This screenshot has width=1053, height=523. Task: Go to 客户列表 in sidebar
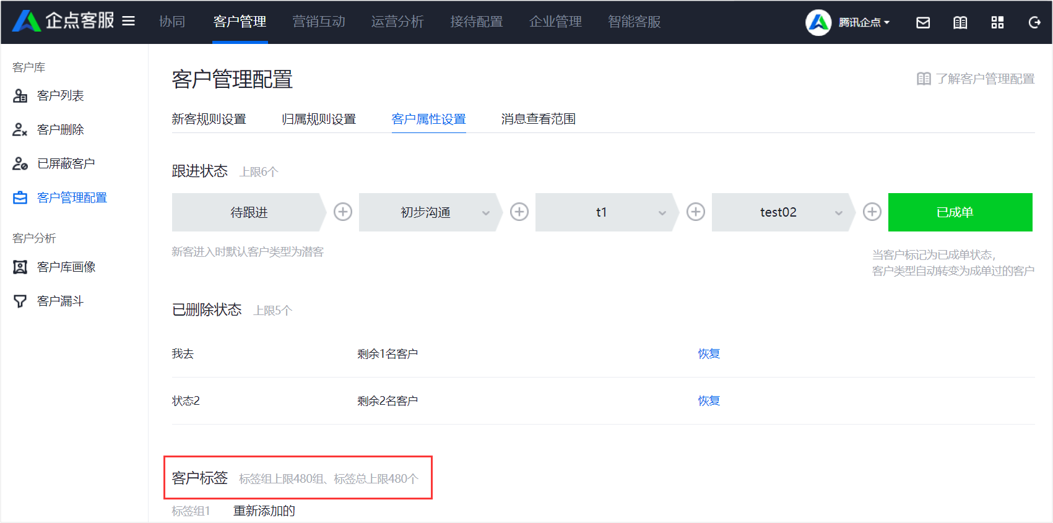[x=60, y=95]
